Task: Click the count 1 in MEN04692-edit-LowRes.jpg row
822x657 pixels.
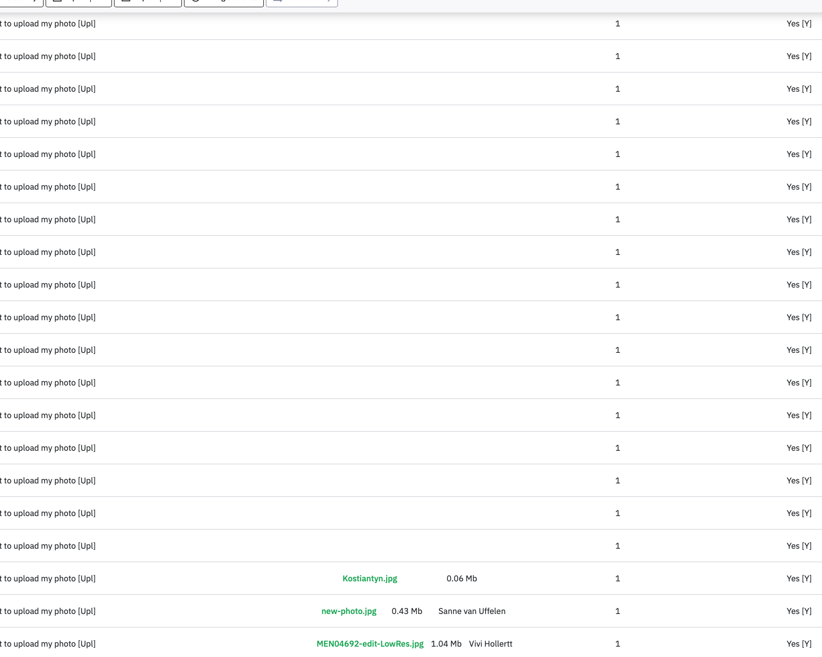Action: pyautogui.click(x=617, y=644)
